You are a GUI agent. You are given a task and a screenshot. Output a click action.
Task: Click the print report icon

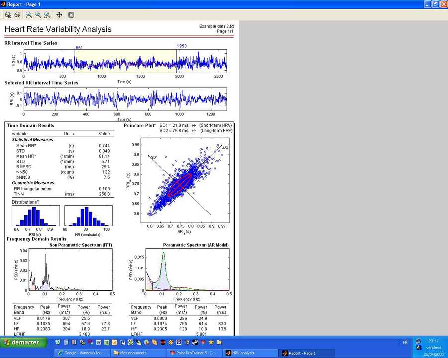click(x=16, y=15)
